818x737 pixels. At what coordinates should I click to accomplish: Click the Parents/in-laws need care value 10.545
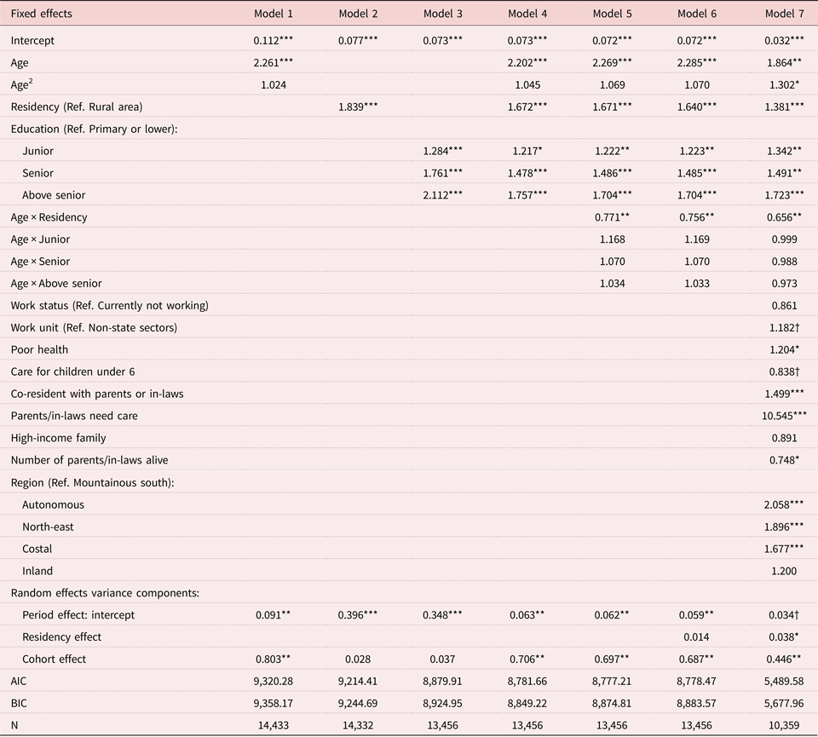pyautogui.click(x=782, y=416)
